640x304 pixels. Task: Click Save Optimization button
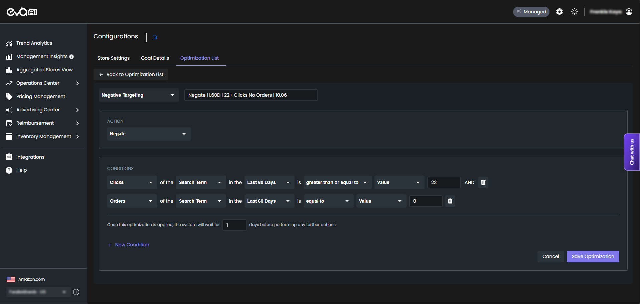click(x=593, y=256)
